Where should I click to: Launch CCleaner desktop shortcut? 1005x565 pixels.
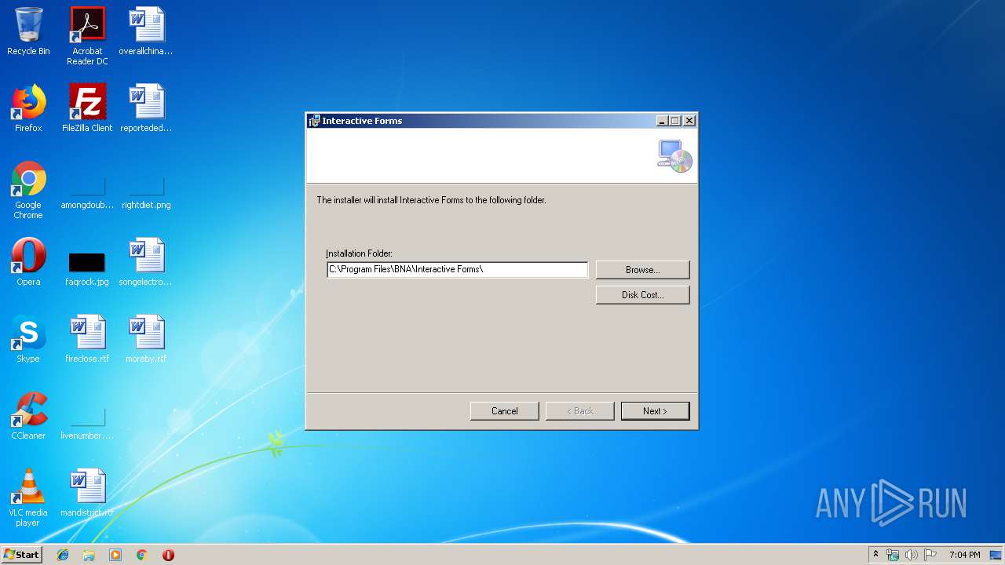pos(28,416)
